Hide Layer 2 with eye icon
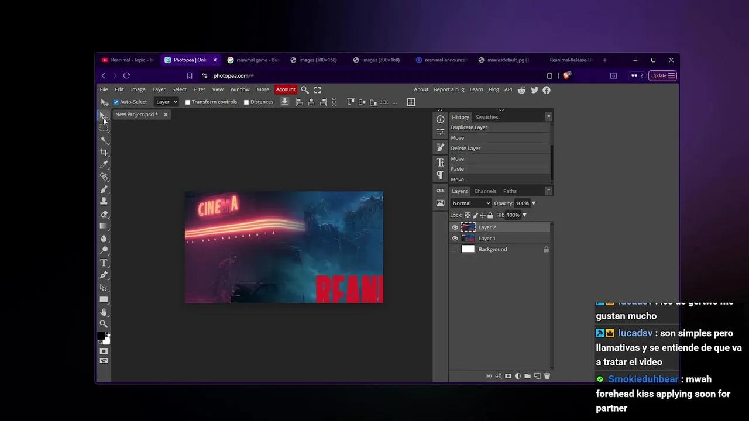The height and width of the screenshot is (421, 749). click(x=455, y=227)
